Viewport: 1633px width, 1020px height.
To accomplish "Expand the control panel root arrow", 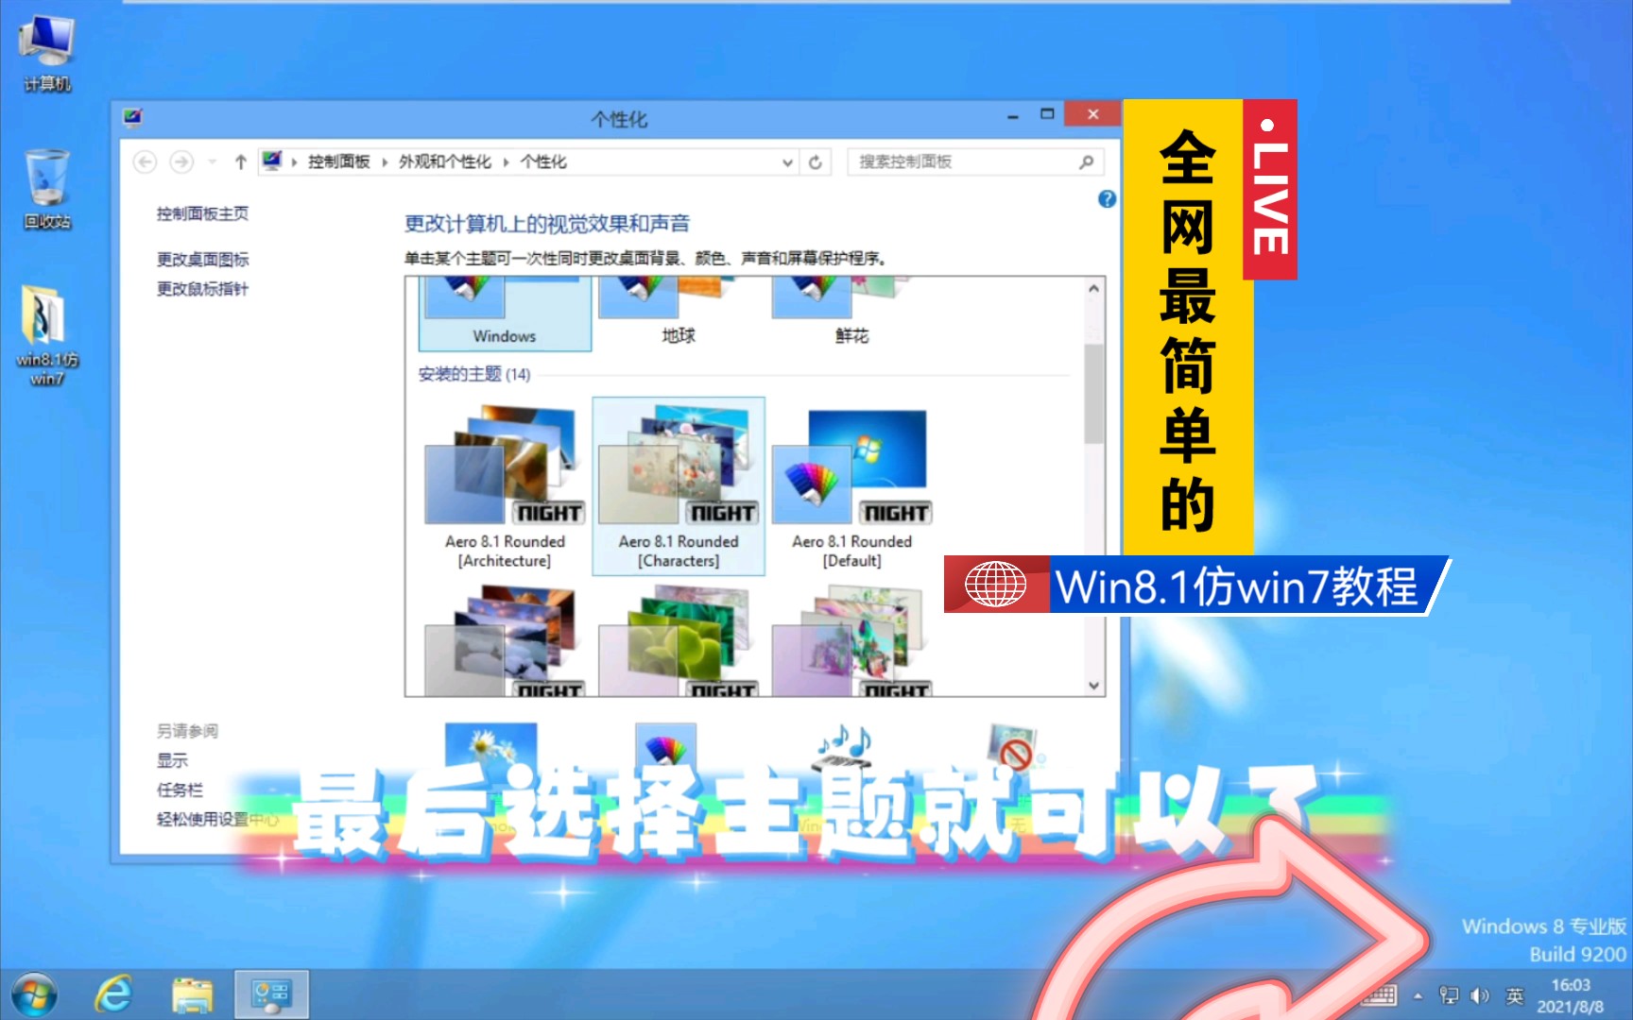I will [x=295, y=162].
